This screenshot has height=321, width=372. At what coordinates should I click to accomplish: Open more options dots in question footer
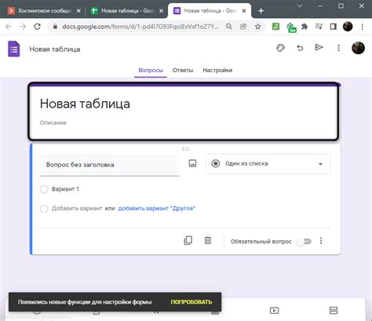(321, 241)
